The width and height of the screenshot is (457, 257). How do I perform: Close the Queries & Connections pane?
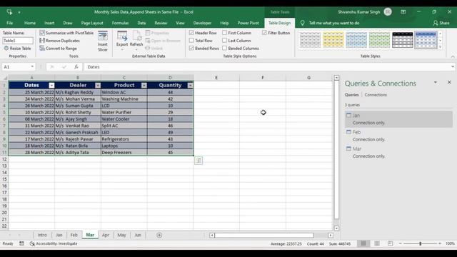tap(449, 83)
